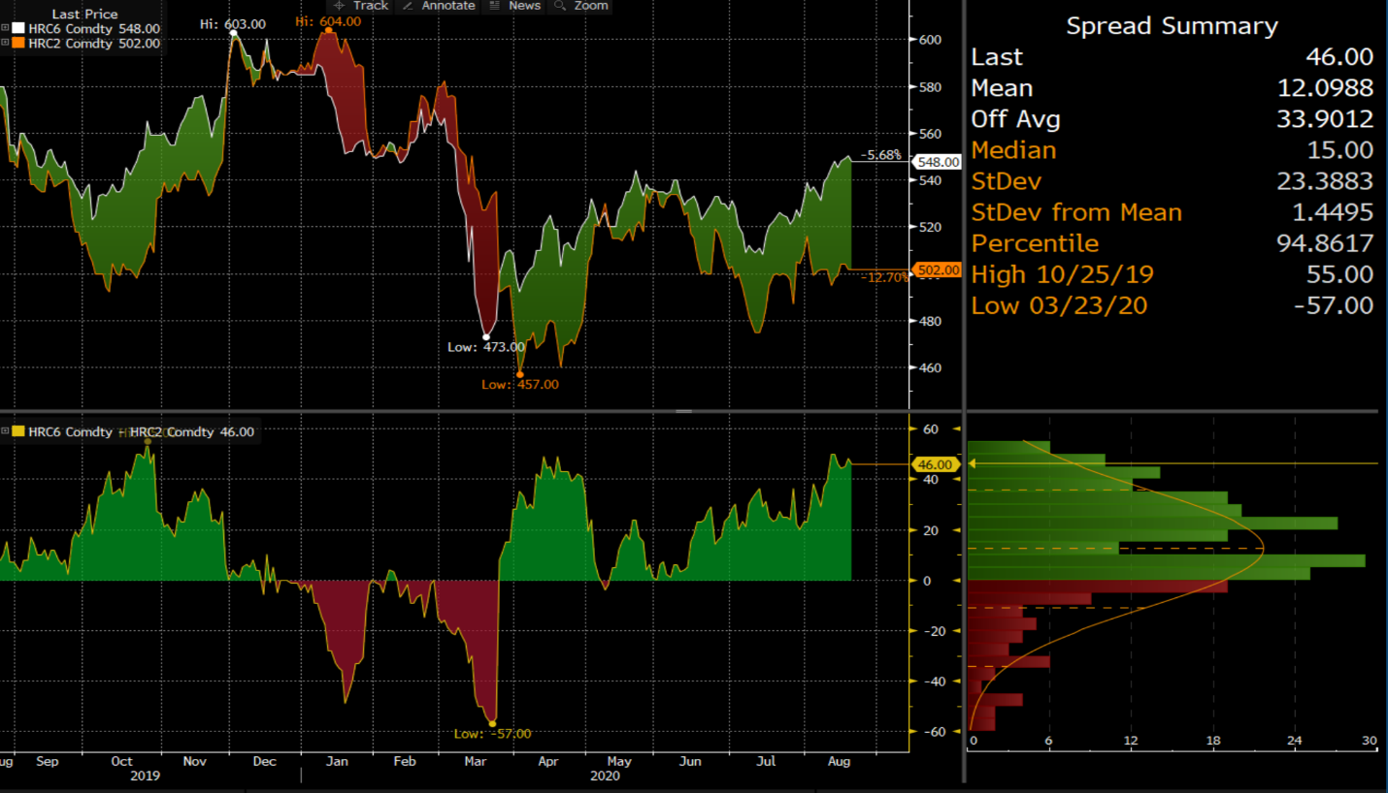Click the orange HRC2 high marker dot at 604.00

tap(329, 31)
